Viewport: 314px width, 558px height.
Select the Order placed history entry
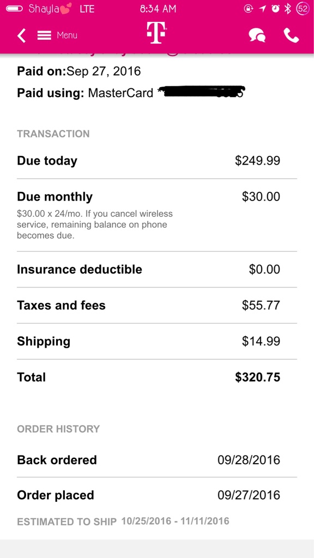coord(156,495)
